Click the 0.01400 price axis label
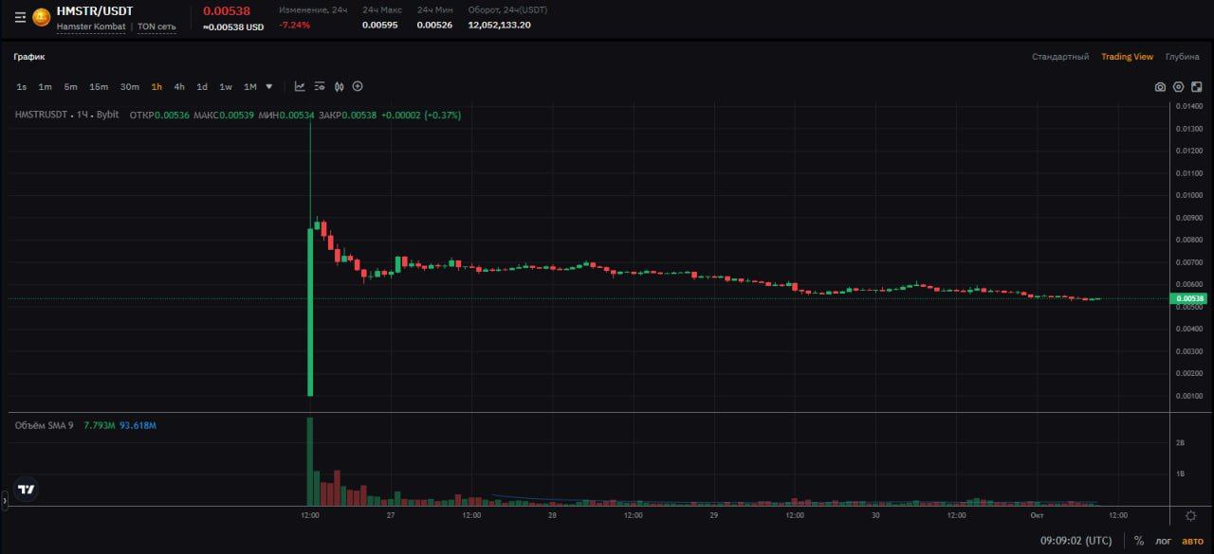1214x554 pixels. (x=1189, y=105)
